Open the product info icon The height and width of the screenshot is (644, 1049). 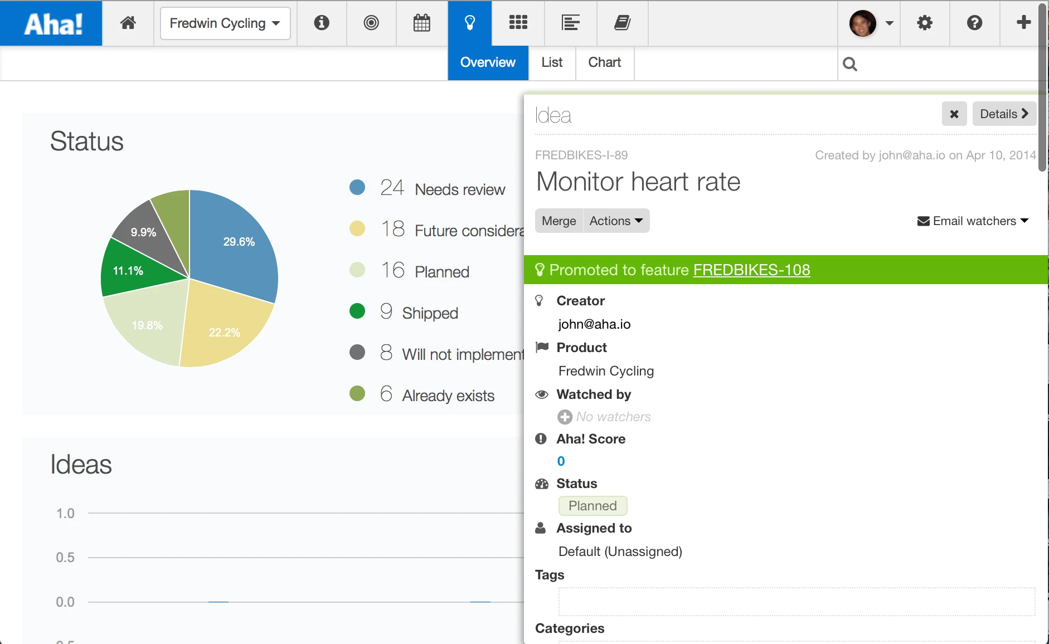pyautogui.click(x=322, y=23)
